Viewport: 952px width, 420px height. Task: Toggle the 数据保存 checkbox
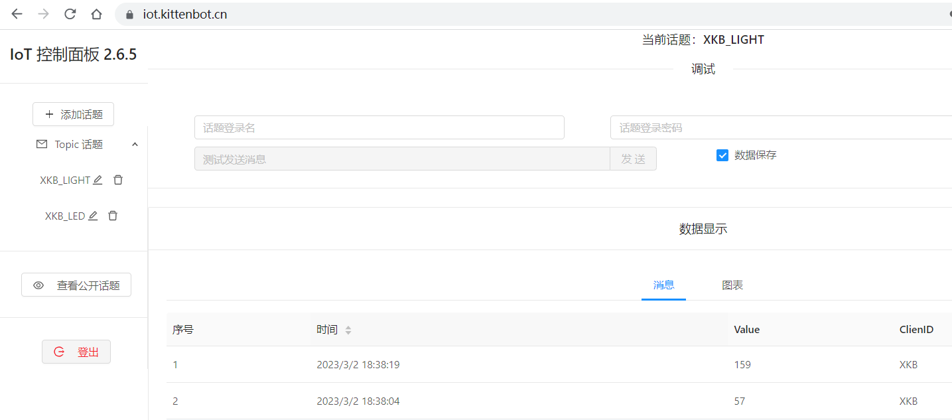[x=722, y=155]
